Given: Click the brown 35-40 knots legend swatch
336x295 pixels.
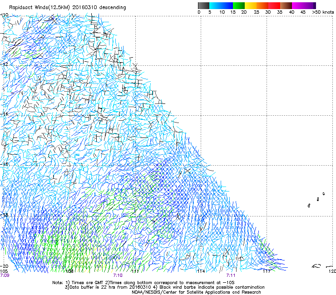Looking at the screenshot, I should (x=286, y=5).
